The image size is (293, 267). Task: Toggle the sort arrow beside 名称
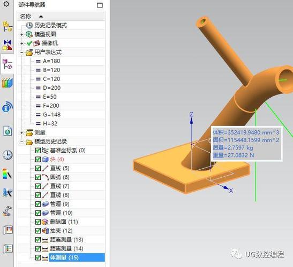[x=41, y=17]
